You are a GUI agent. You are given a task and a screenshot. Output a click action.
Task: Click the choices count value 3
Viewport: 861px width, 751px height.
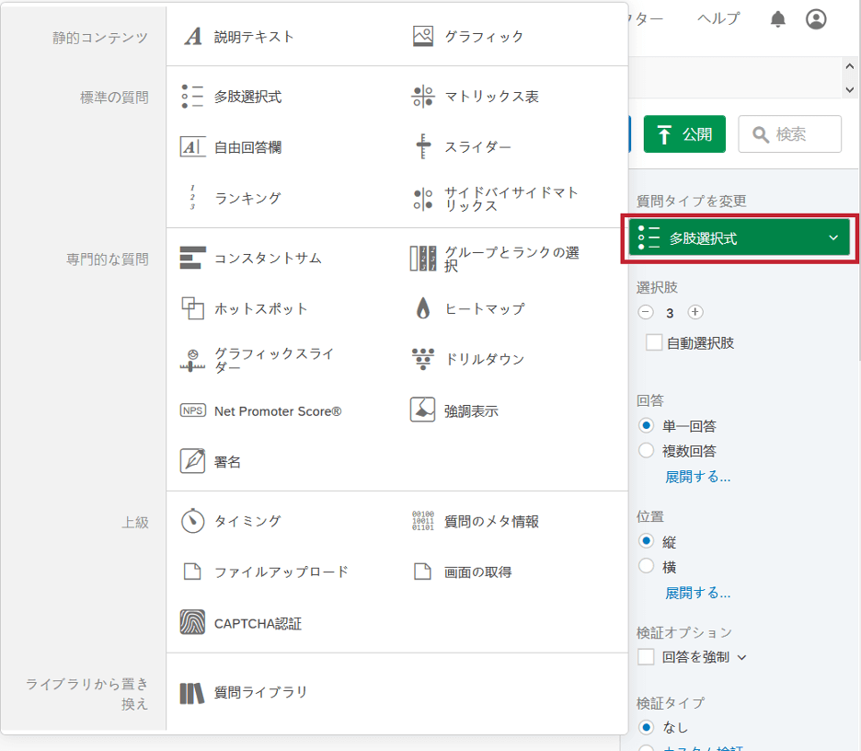point(670,313)
